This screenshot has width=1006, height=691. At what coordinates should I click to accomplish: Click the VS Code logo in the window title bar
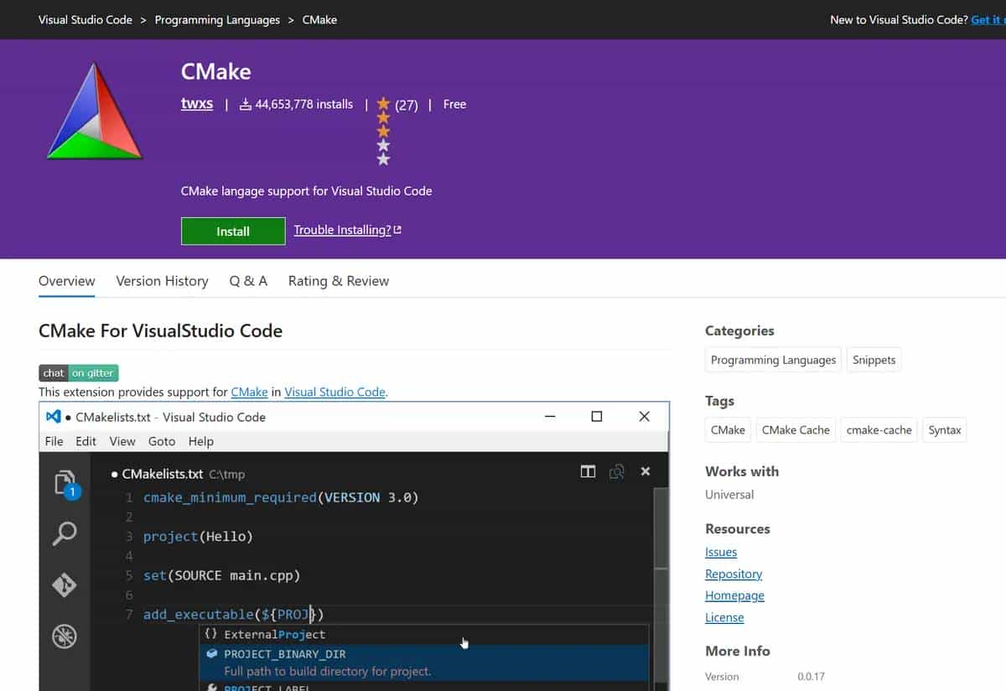pos(53,417)
